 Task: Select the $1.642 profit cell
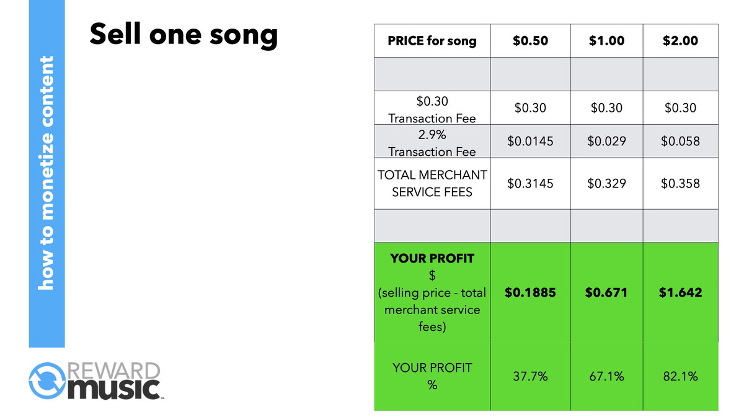680,292
